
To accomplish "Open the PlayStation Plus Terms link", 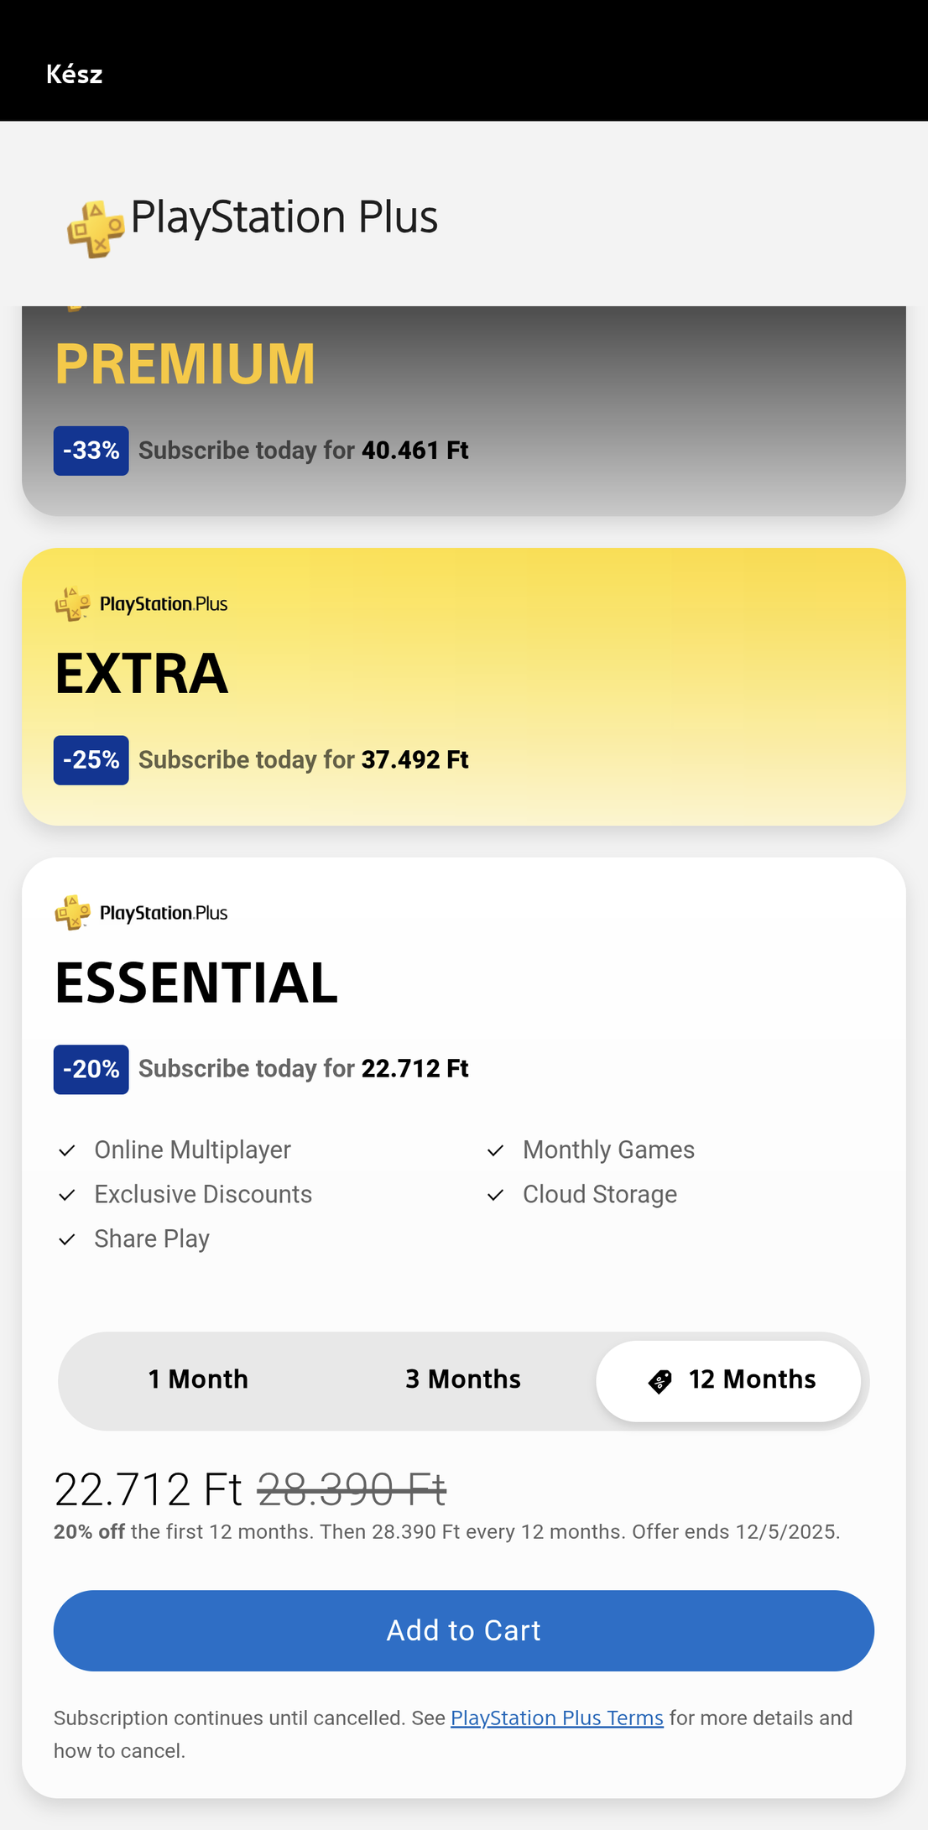I will pos(556,1718).
